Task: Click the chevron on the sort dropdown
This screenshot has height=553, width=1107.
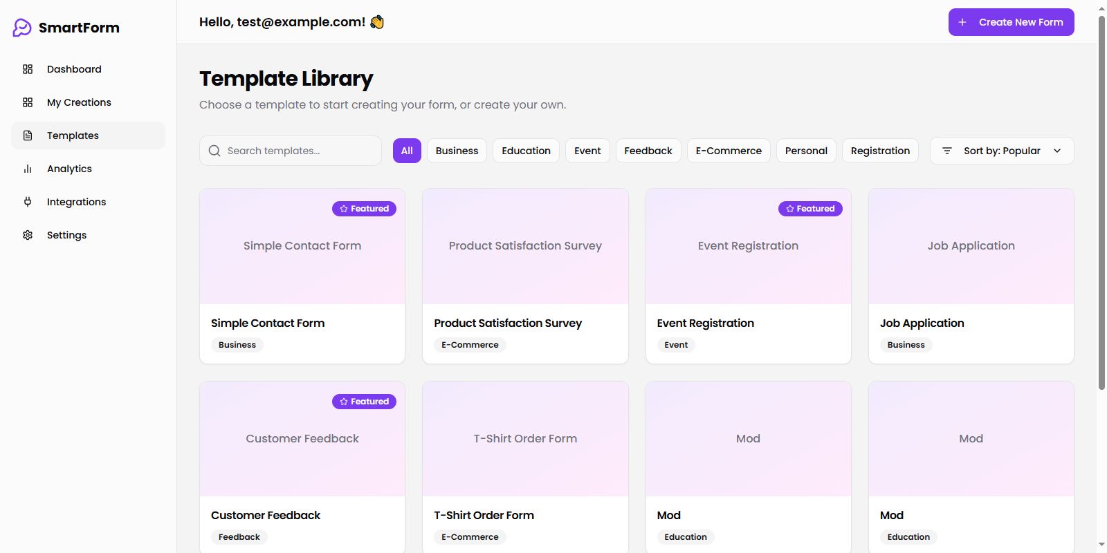Action: pyautogui.click(x=1057, y=151)
